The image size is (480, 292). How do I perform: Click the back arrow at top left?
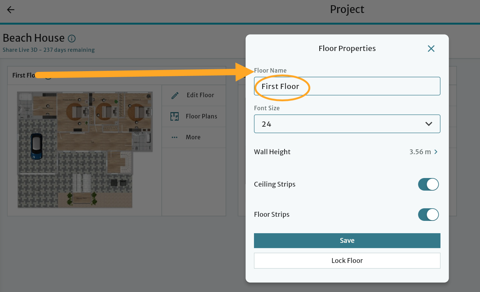click(x=10, y=10)
